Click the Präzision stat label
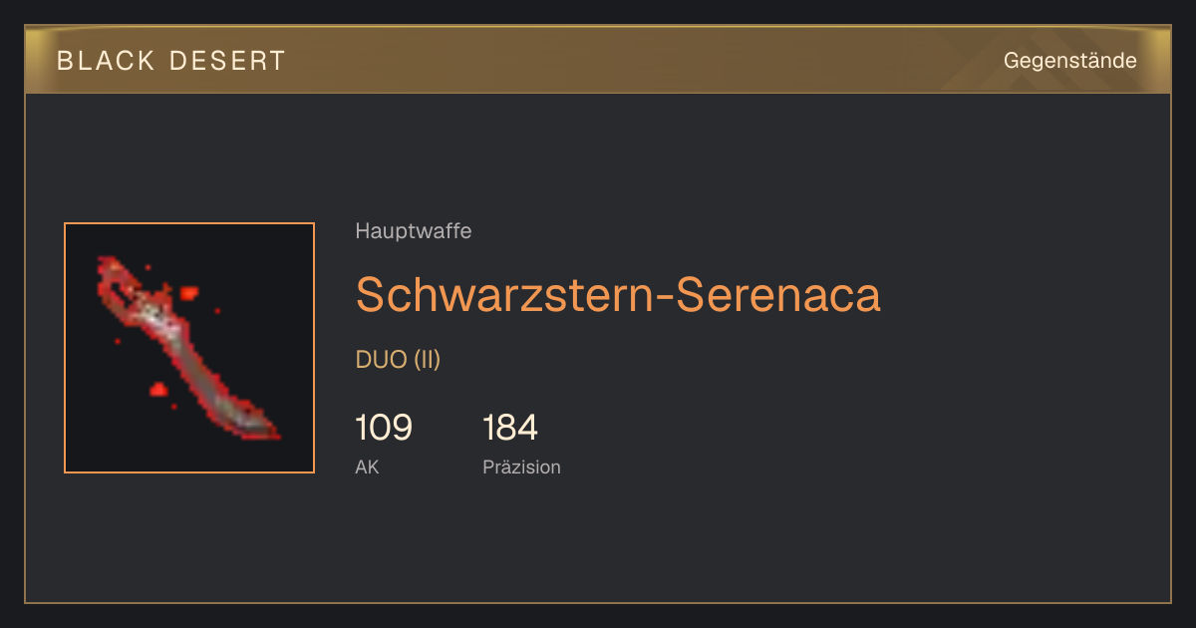The width and height of the screenshot is (1196, 628). tap(521, 467)
